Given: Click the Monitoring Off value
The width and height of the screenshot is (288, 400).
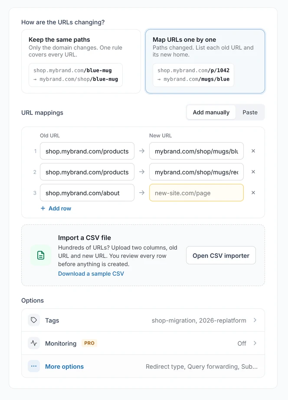Looking at the screenshot, I should pos(242,343).
